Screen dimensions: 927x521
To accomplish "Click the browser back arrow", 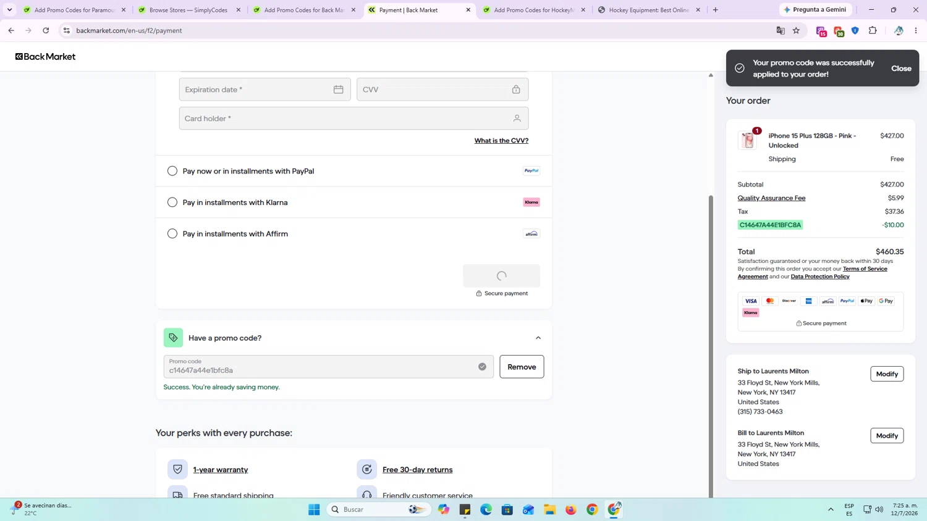I will pyautogui.click(x=11, y=30).
